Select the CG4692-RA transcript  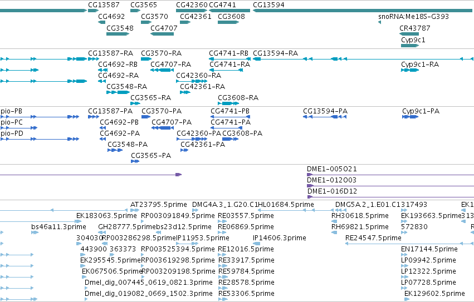pyautogui.click(x=102, y=81)
